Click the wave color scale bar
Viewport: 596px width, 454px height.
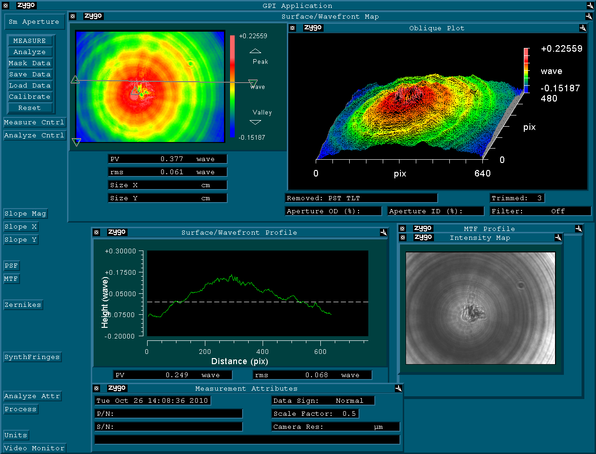(x=232, y=87)
